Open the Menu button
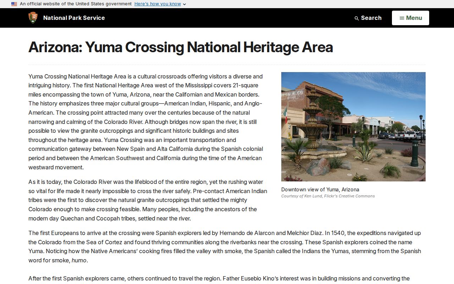This screenshot has width=454, height=284. [x=410, y=18]
